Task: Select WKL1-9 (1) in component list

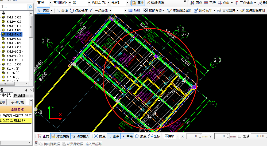Action: click(14, 47)
